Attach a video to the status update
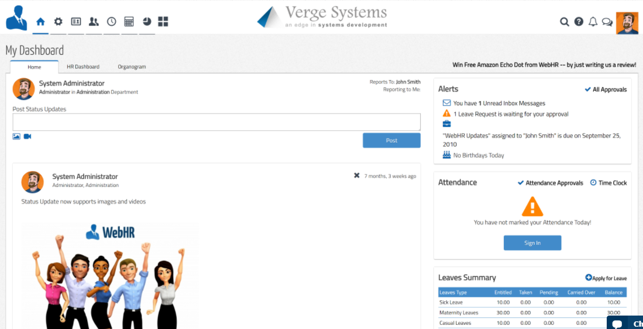This screenshot has height=329, width=643. 27,136
